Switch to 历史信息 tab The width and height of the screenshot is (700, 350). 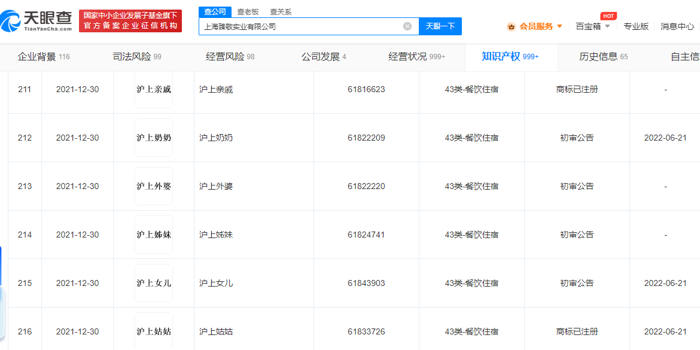coord(604,57)
